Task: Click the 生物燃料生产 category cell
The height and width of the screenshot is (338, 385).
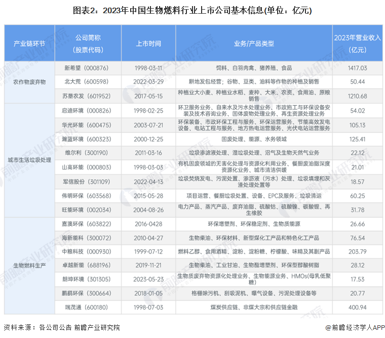Action: click(x=29, y=265)
